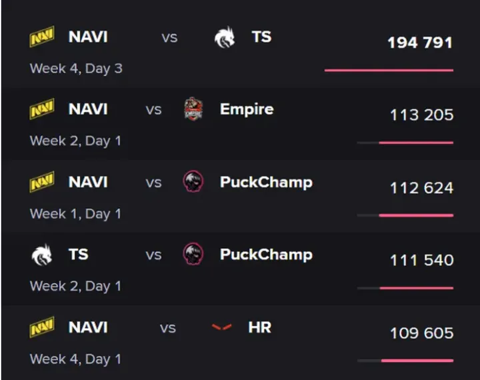Screen dimensions: 480x380
Task: Click the NAVI logo in Week 4, Day 3 match
Action: coord(42,37)
